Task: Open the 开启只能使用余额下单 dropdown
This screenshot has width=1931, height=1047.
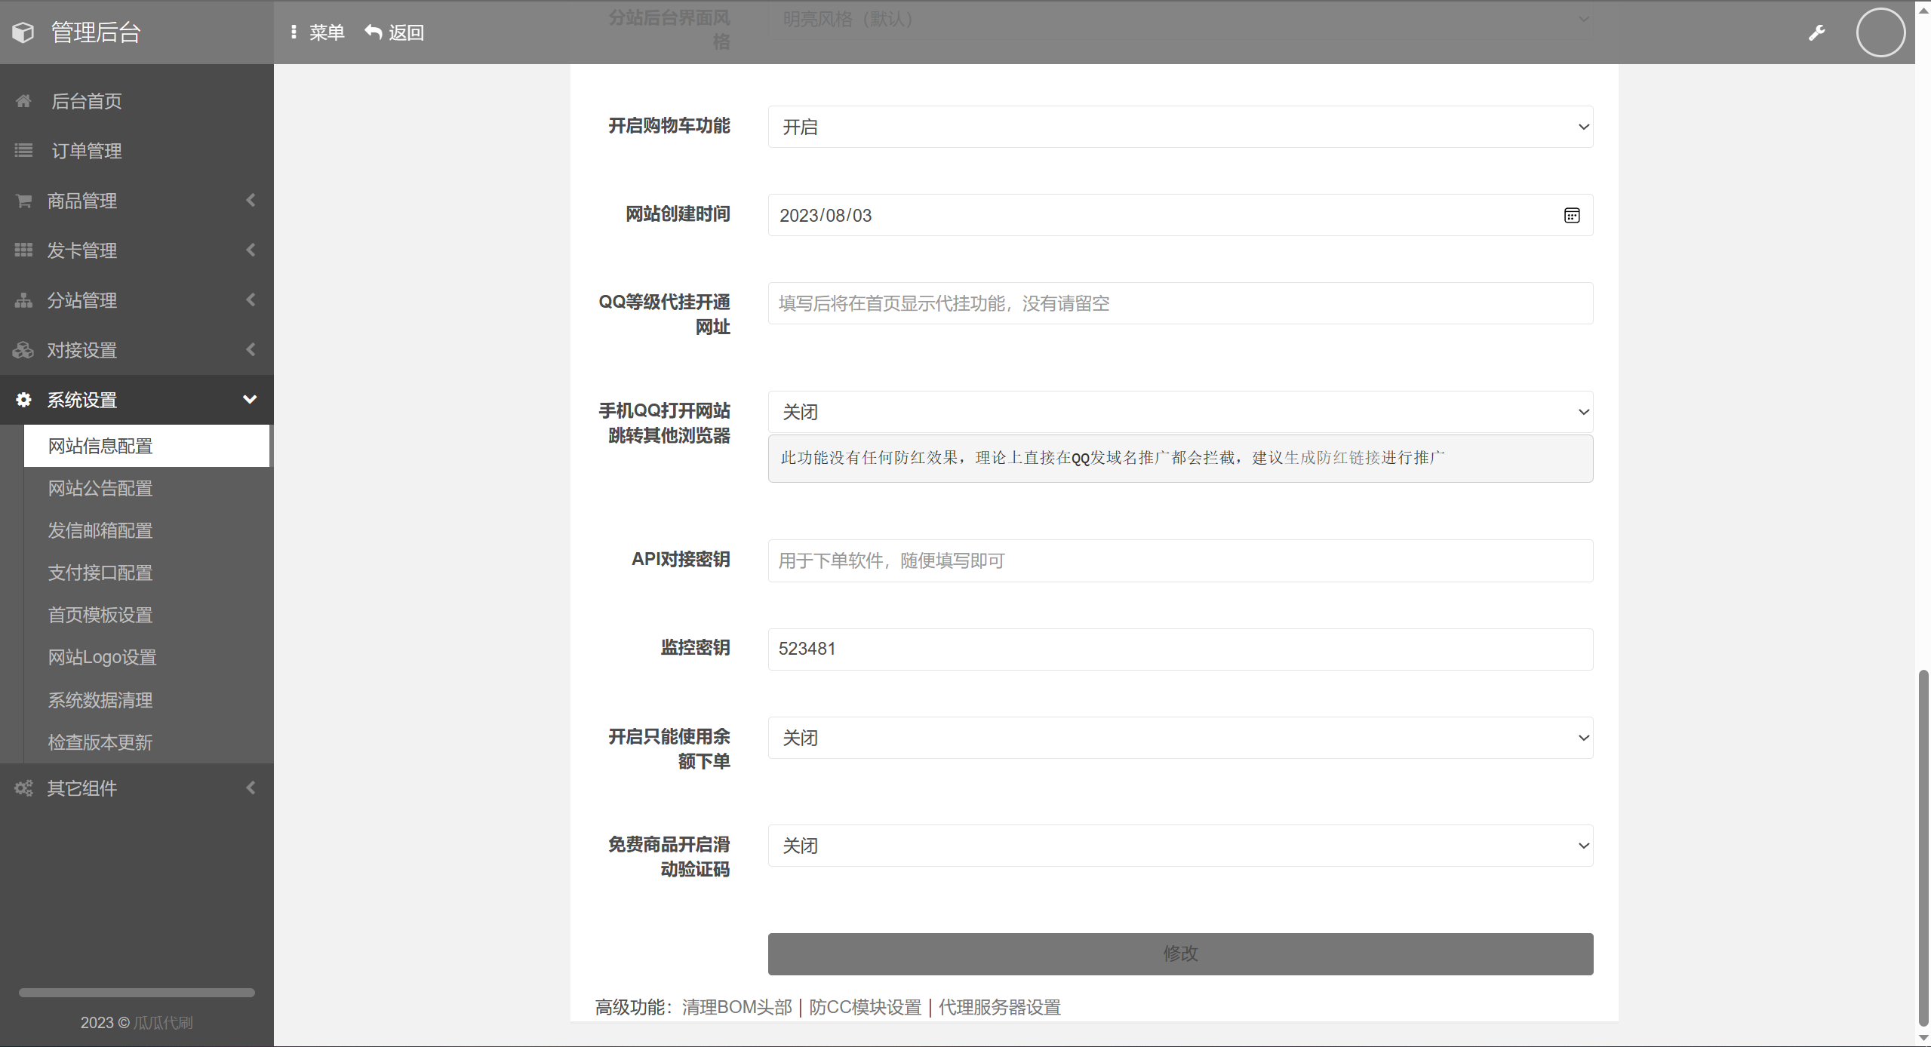Action: coord(1179,738)
